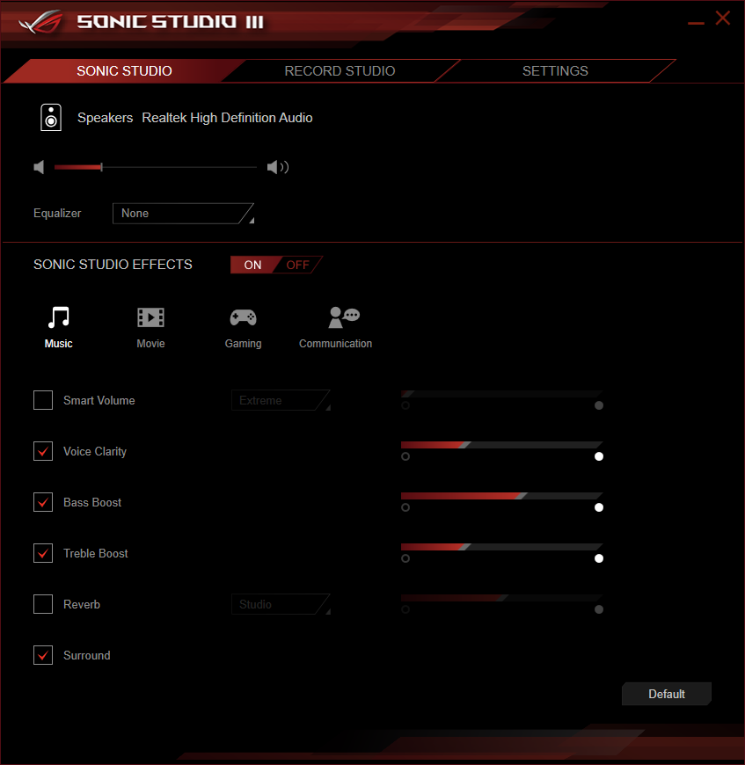The image size is (745, 765).
Task: Set Bass Boost to minimum via the left dot
Action: (x=405, y=507)
